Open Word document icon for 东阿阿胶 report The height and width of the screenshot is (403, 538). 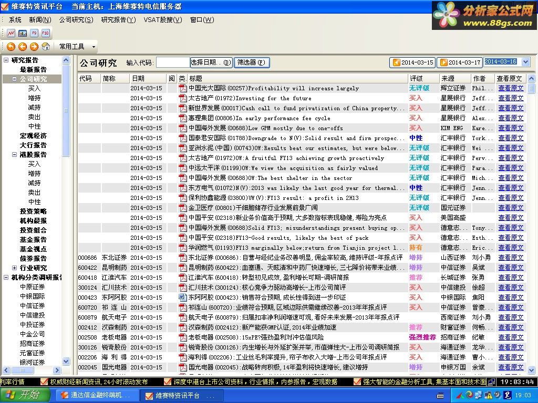182,297
